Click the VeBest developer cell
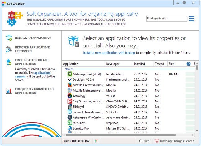 [x=110, y=96]
